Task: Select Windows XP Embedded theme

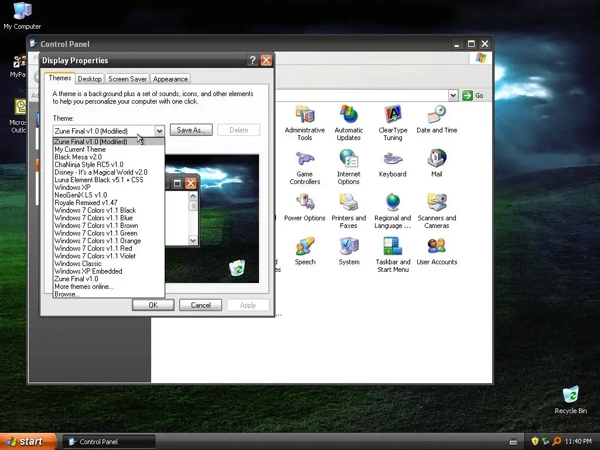Action: pos(109,271)
